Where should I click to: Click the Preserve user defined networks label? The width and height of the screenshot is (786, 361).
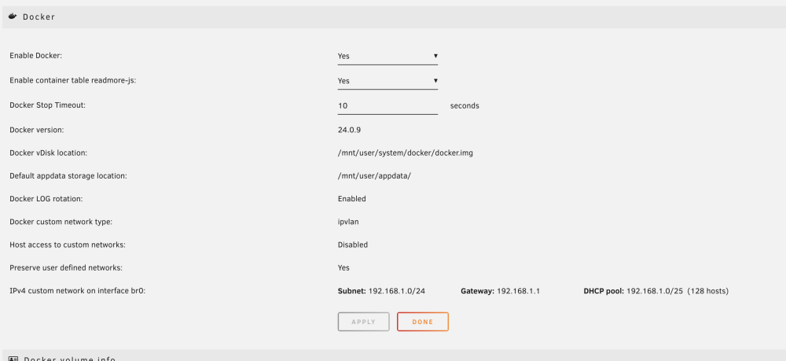(x=66, y=267)
